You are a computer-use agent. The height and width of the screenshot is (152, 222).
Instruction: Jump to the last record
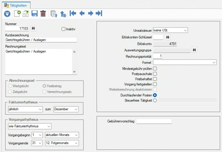pyautogui.click(x=99, y=13)
